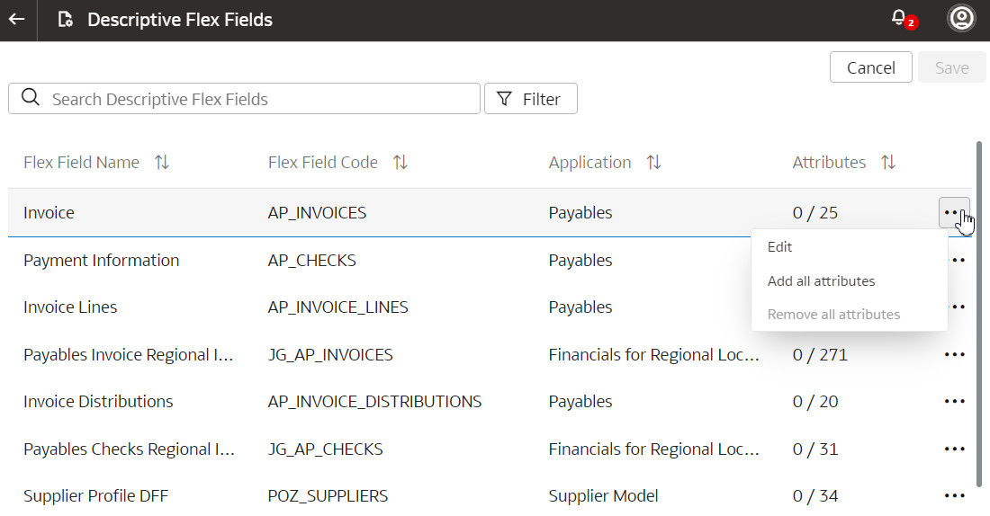Open actions menu for Payables Checks Regional row

click(954, 449)
